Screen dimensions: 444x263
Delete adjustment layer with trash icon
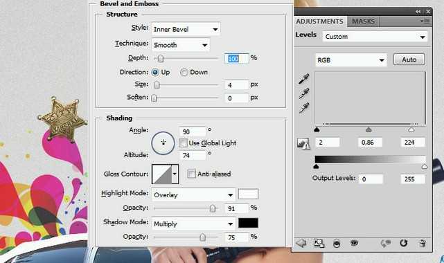point(423,243)
